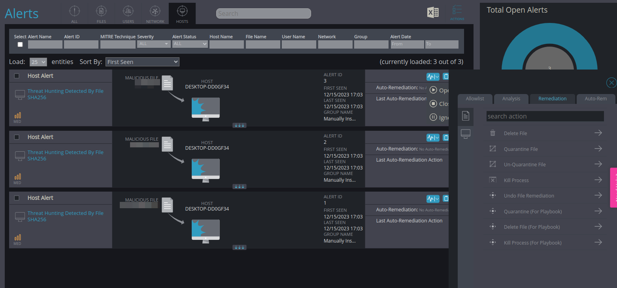Image resolution: width=617 pixels, height=288 pixels.
Task: Select the host monitor icon in side panel
Action: tap(466, 134)
